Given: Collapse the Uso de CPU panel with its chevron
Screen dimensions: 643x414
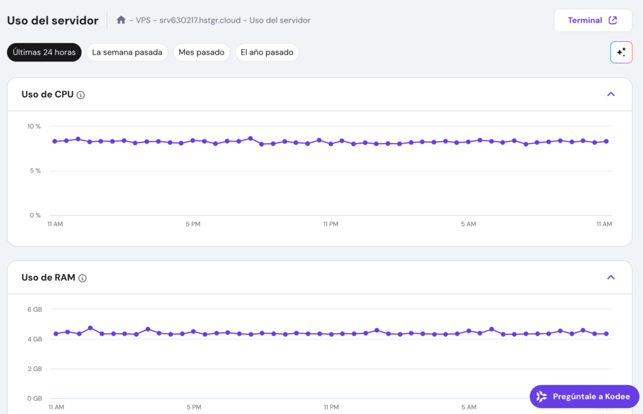Looking at the screenshot, I should pos(610,93).
